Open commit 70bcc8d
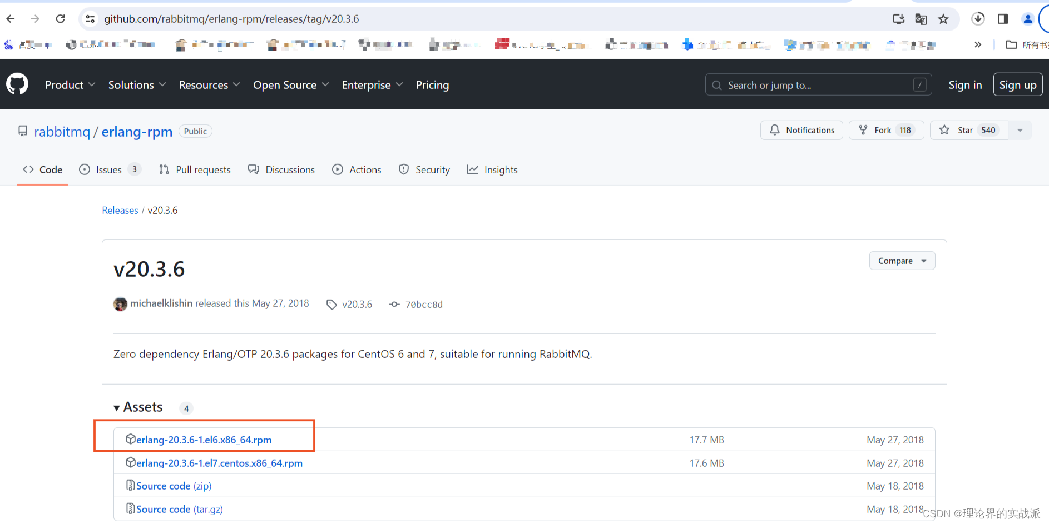Screen dimensions: 1049x524 pos(417,304)
